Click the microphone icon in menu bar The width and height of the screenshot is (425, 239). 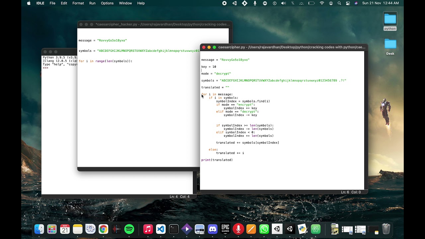(x=255, y=3)
